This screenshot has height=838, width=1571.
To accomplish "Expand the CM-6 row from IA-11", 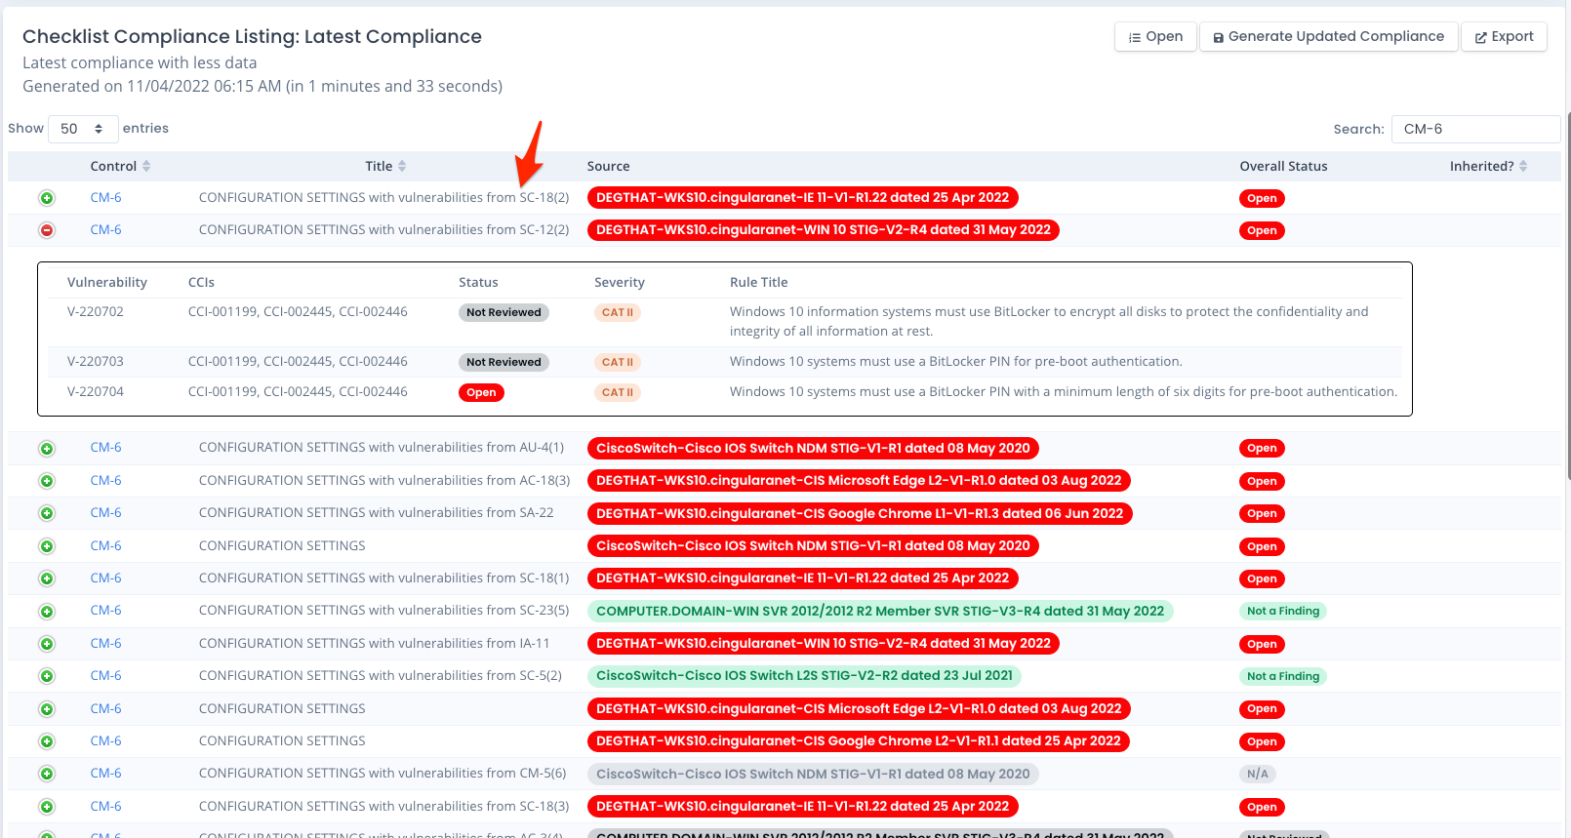I will coord(47,644).
